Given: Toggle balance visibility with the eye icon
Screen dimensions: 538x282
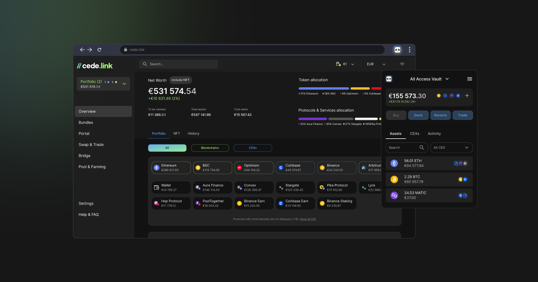Looking at the screenshot, I should click(402, 64).
